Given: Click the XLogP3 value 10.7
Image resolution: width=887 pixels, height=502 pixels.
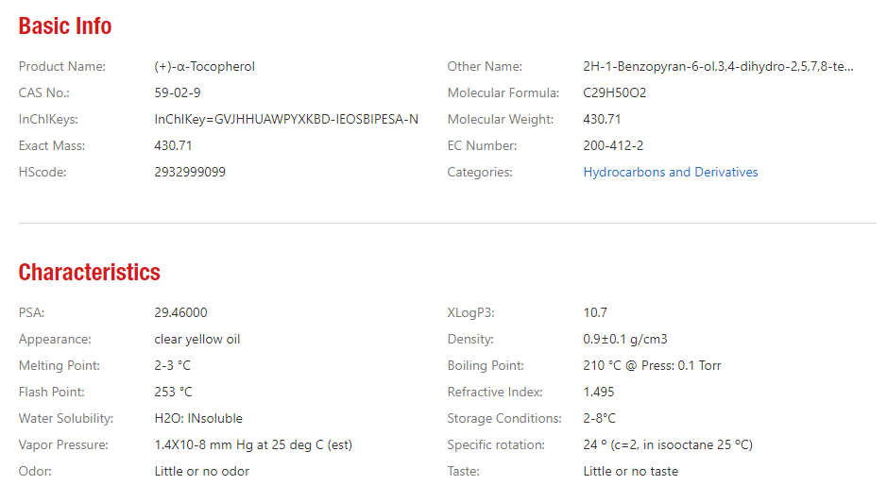Looking at the screenshot, I should pyautogui.click(x=595, y=313).
